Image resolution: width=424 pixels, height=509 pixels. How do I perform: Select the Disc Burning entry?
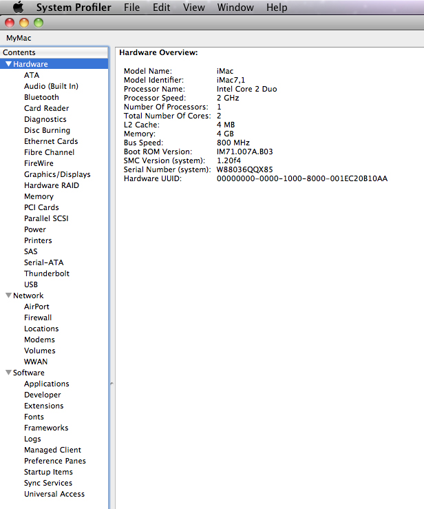tap(47, 130)
